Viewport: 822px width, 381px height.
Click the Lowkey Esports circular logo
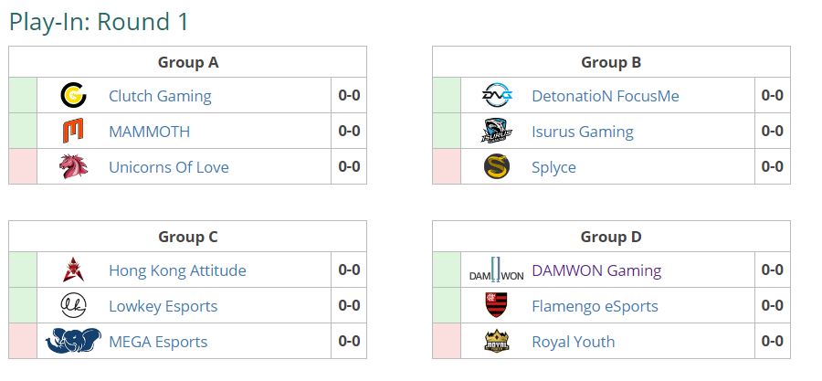[x=73, y=305]
